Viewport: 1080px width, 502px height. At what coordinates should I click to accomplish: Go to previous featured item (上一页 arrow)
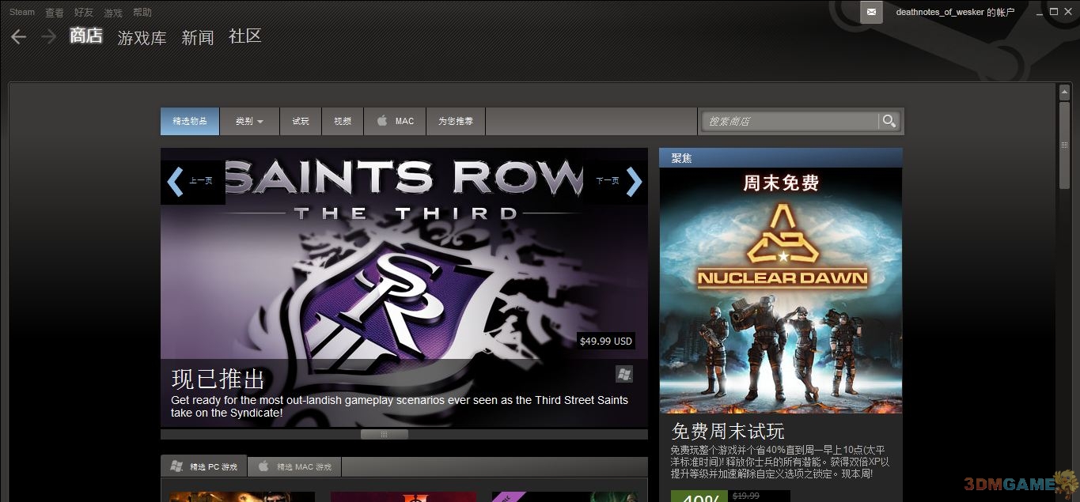pos(192,181)
